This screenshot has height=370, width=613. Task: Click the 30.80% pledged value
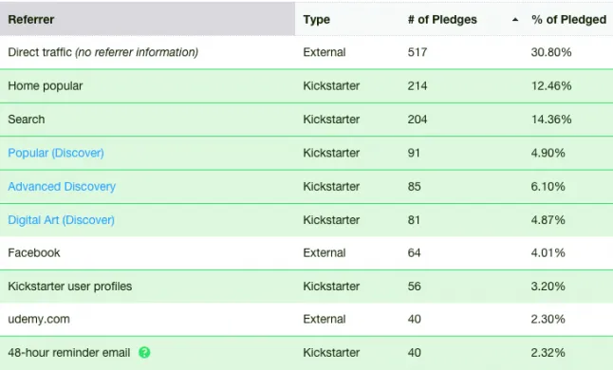tap(551, 52)
